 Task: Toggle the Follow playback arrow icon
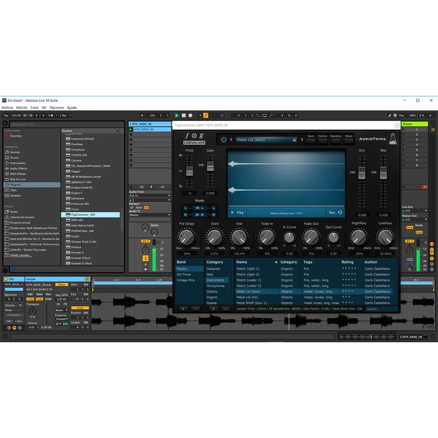tap(142, 115)
